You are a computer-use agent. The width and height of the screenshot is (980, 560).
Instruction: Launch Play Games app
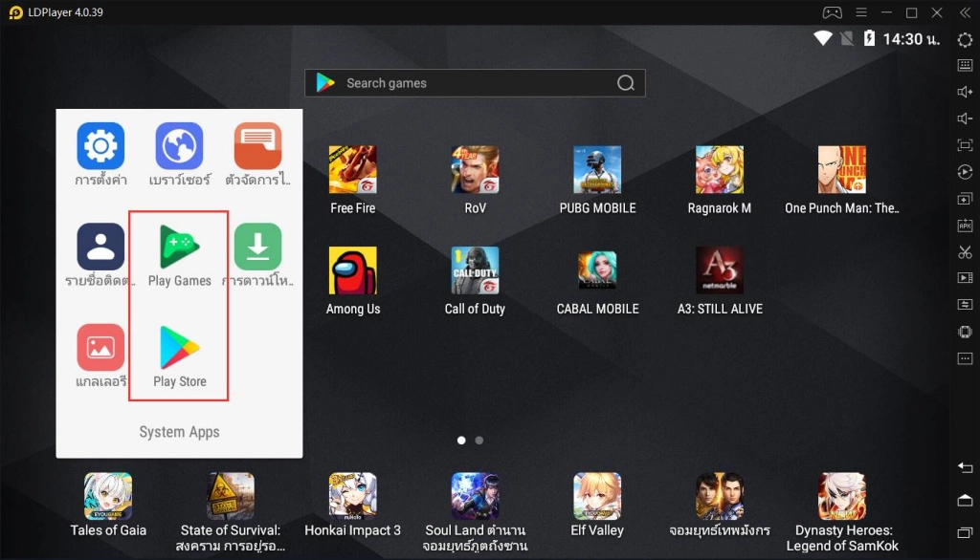(179, 247)
